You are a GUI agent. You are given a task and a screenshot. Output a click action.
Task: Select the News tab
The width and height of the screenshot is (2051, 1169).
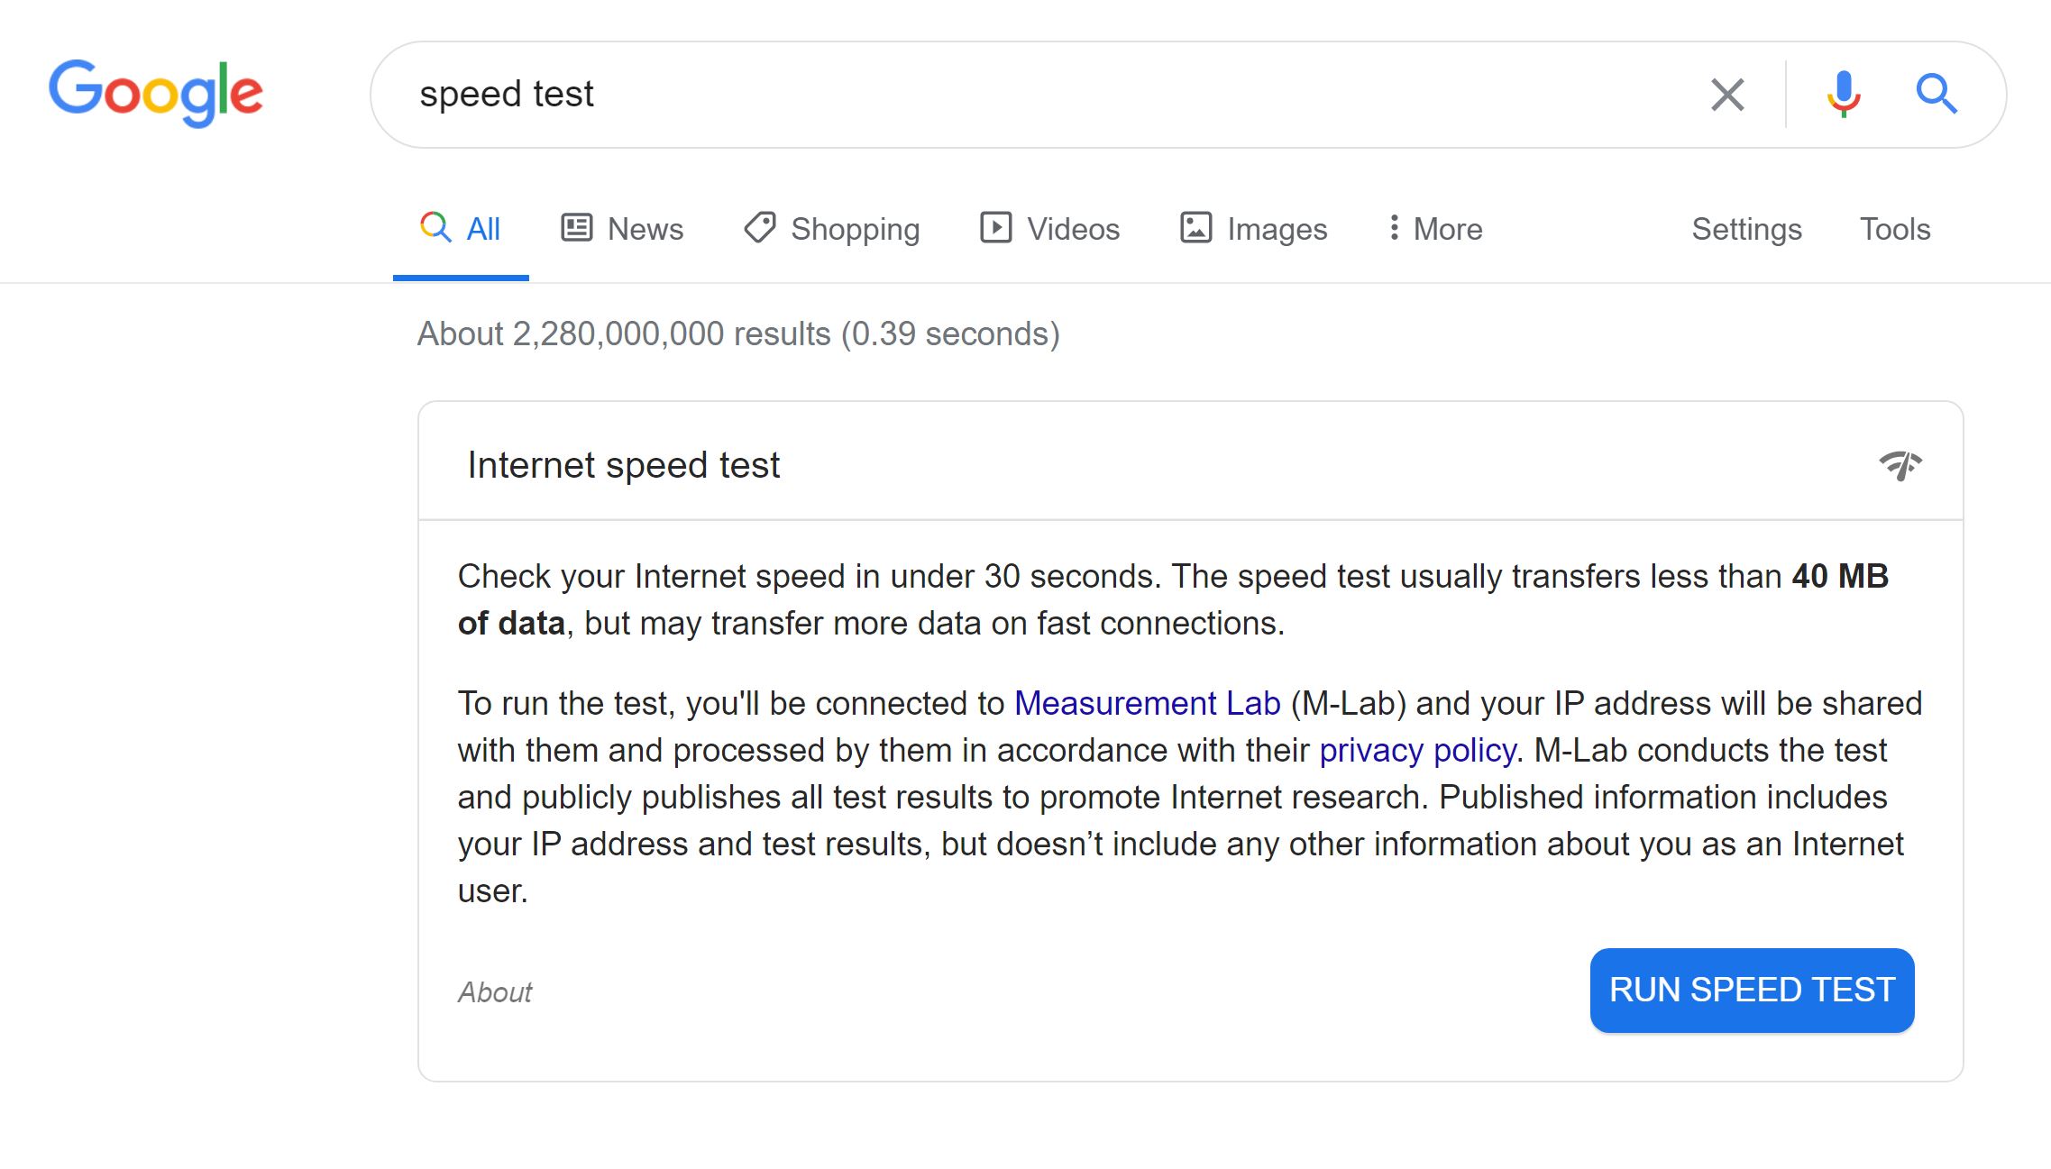click(x=621, y=228)
